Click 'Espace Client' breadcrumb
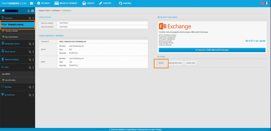The height and width of the screenshot is (131, 271). [x=44, y=11]
